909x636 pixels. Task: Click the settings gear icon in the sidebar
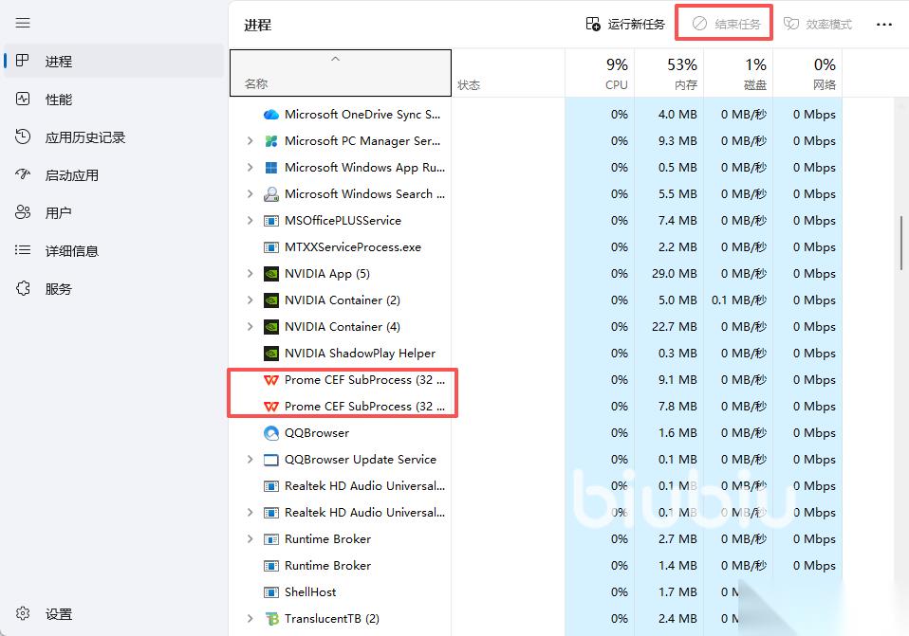tap(23, 614)
